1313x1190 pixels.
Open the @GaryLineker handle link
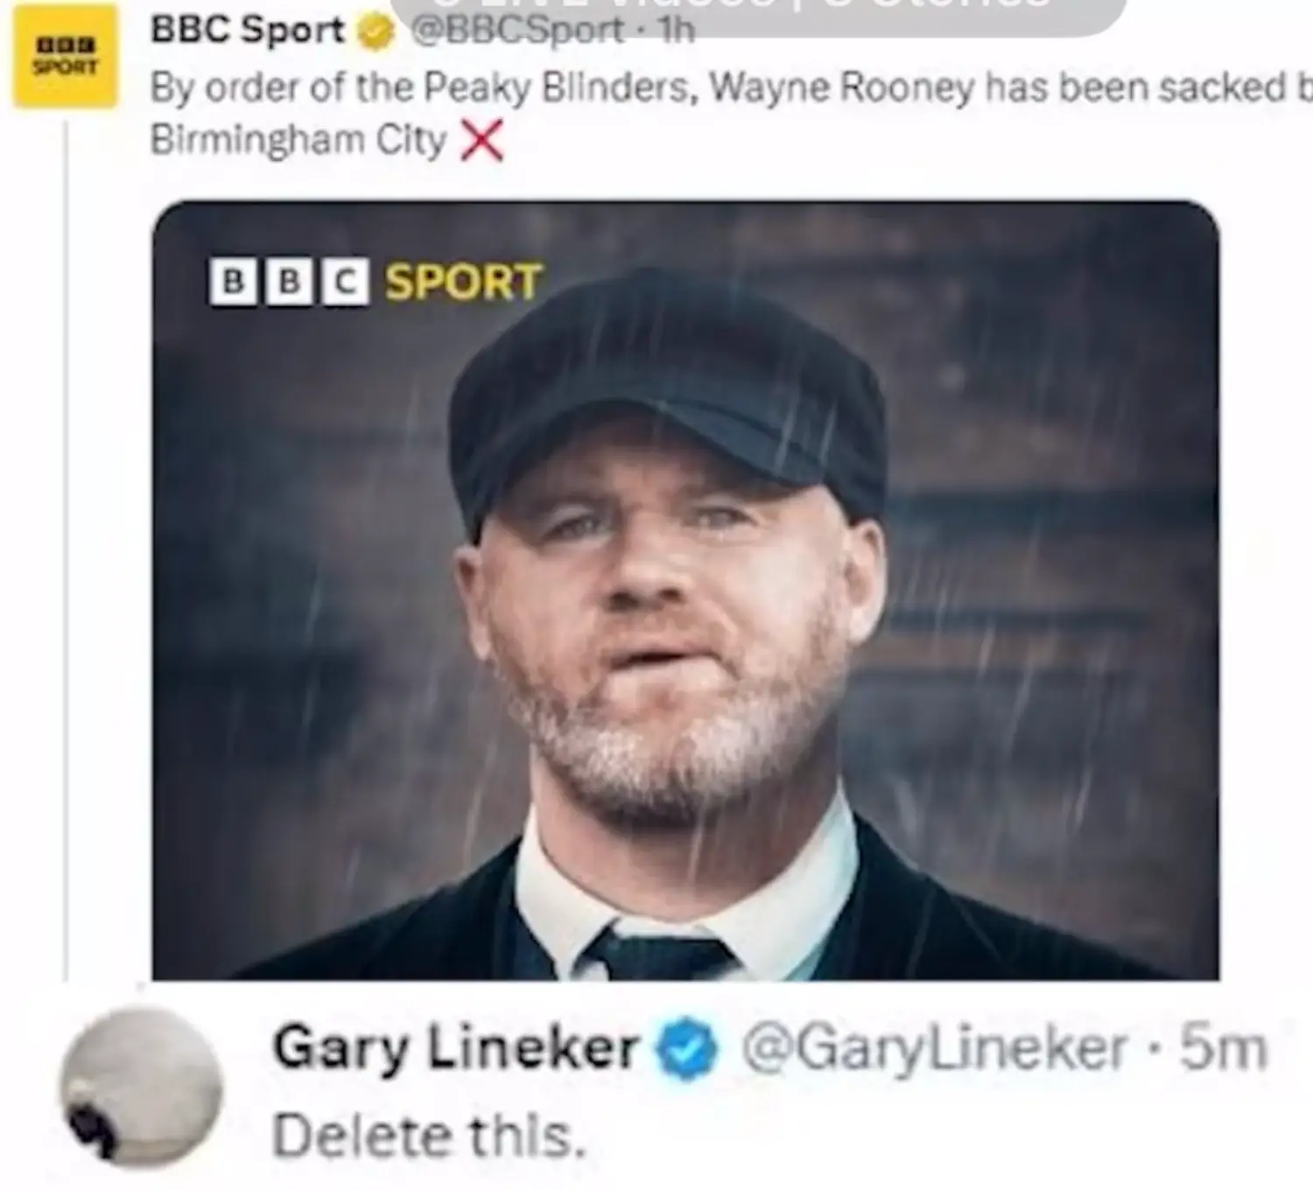935,1048
